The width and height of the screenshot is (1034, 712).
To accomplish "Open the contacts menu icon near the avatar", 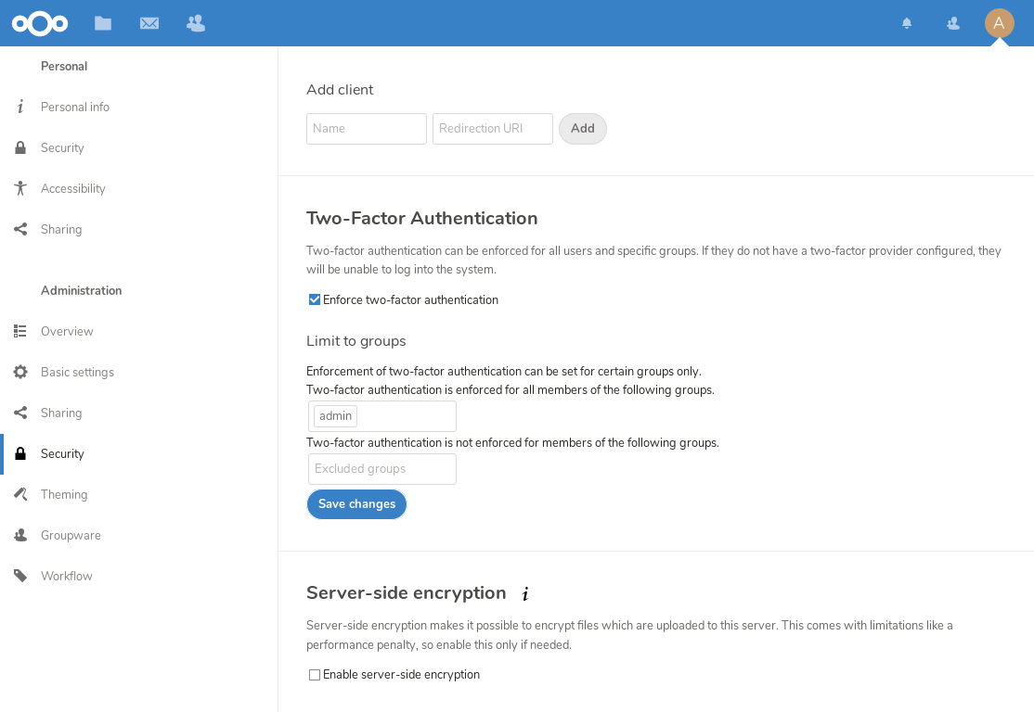I will pos(952,23).
